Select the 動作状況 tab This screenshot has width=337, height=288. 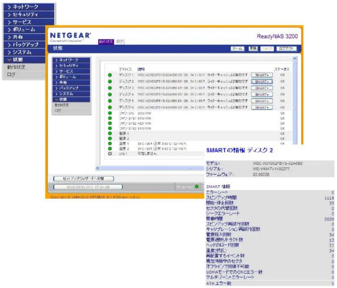[x=106, y=41]
